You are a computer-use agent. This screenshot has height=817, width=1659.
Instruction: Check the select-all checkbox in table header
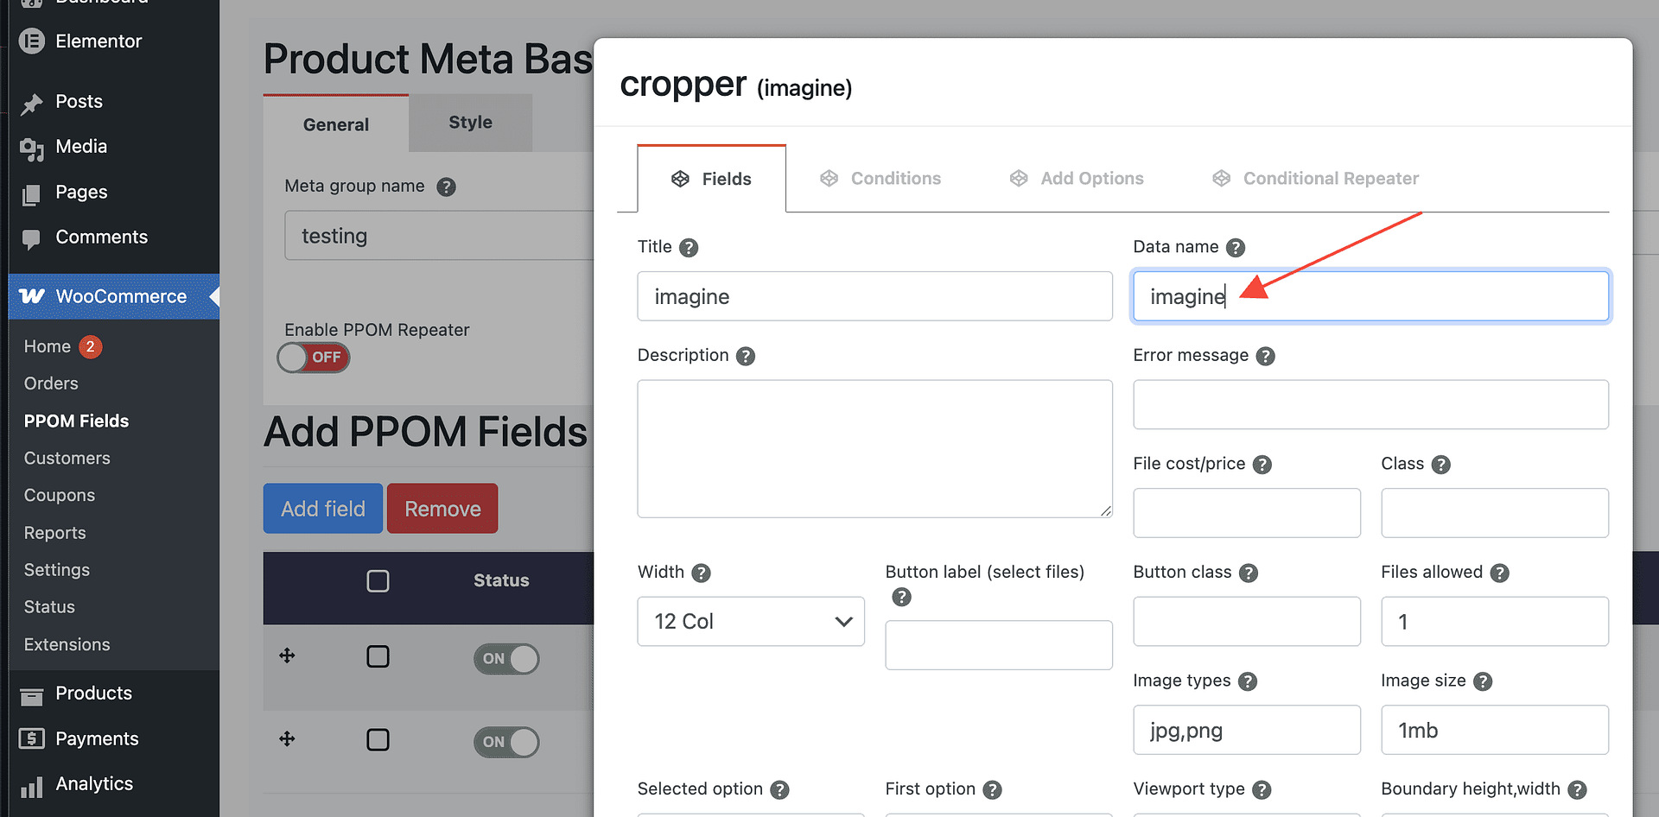(x=378, y=581)
